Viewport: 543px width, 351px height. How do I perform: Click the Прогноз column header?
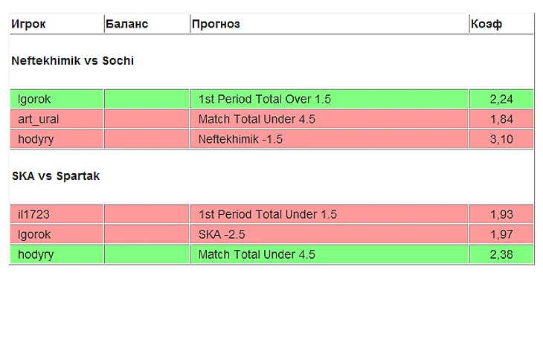tap(216, 25)
